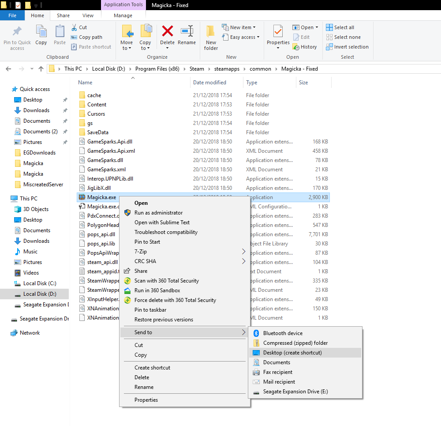This screenshot has width=441, height=426.
Task: Choose Open with Sublime Text
Action: 162,222
